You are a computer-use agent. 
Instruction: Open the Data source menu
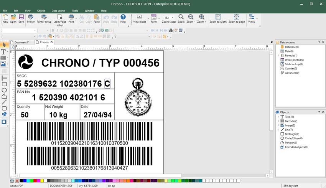coord(58,11)
